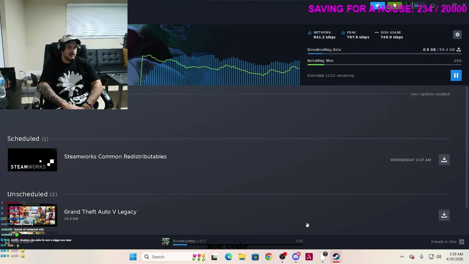Open Task View on the taskbar

point(214,257)
